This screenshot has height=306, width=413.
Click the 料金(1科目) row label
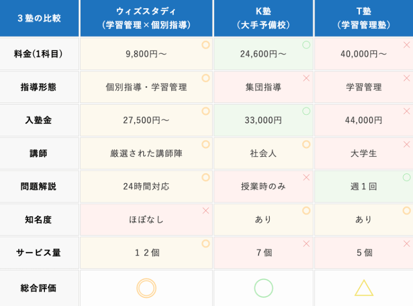coord(39,54)
